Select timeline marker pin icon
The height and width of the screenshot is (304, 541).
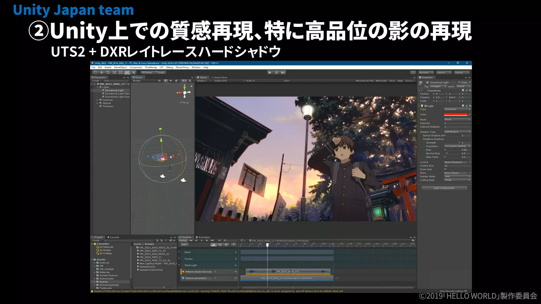coord(234,245)
